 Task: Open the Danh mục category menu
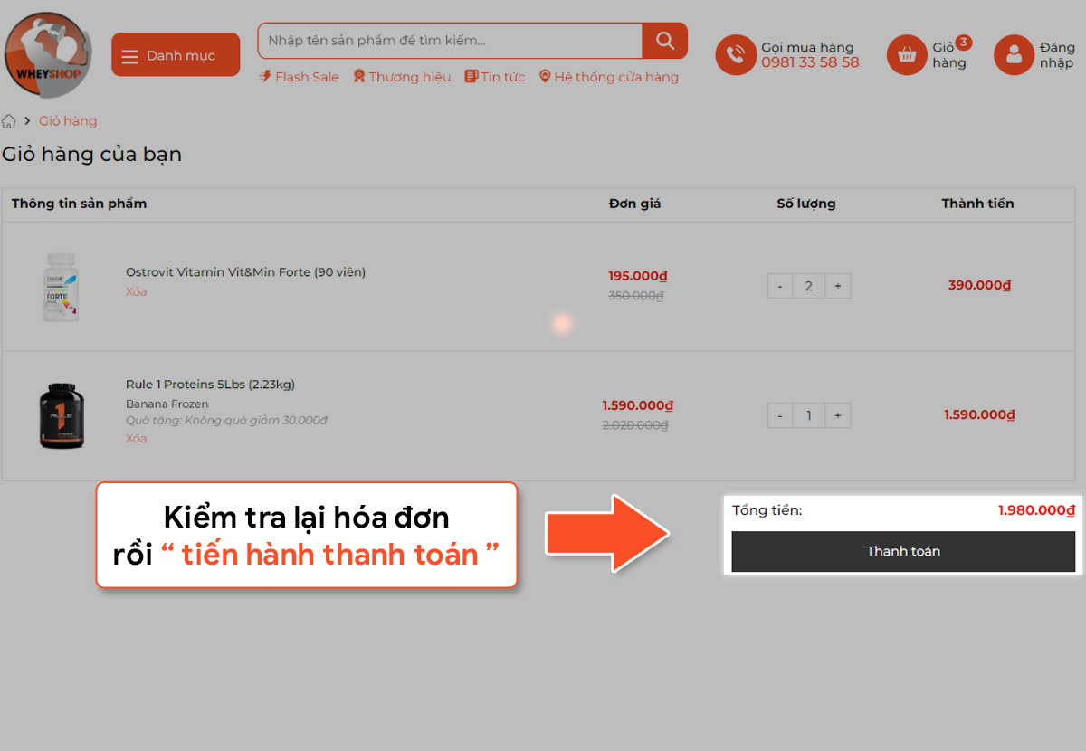[176, 55]
